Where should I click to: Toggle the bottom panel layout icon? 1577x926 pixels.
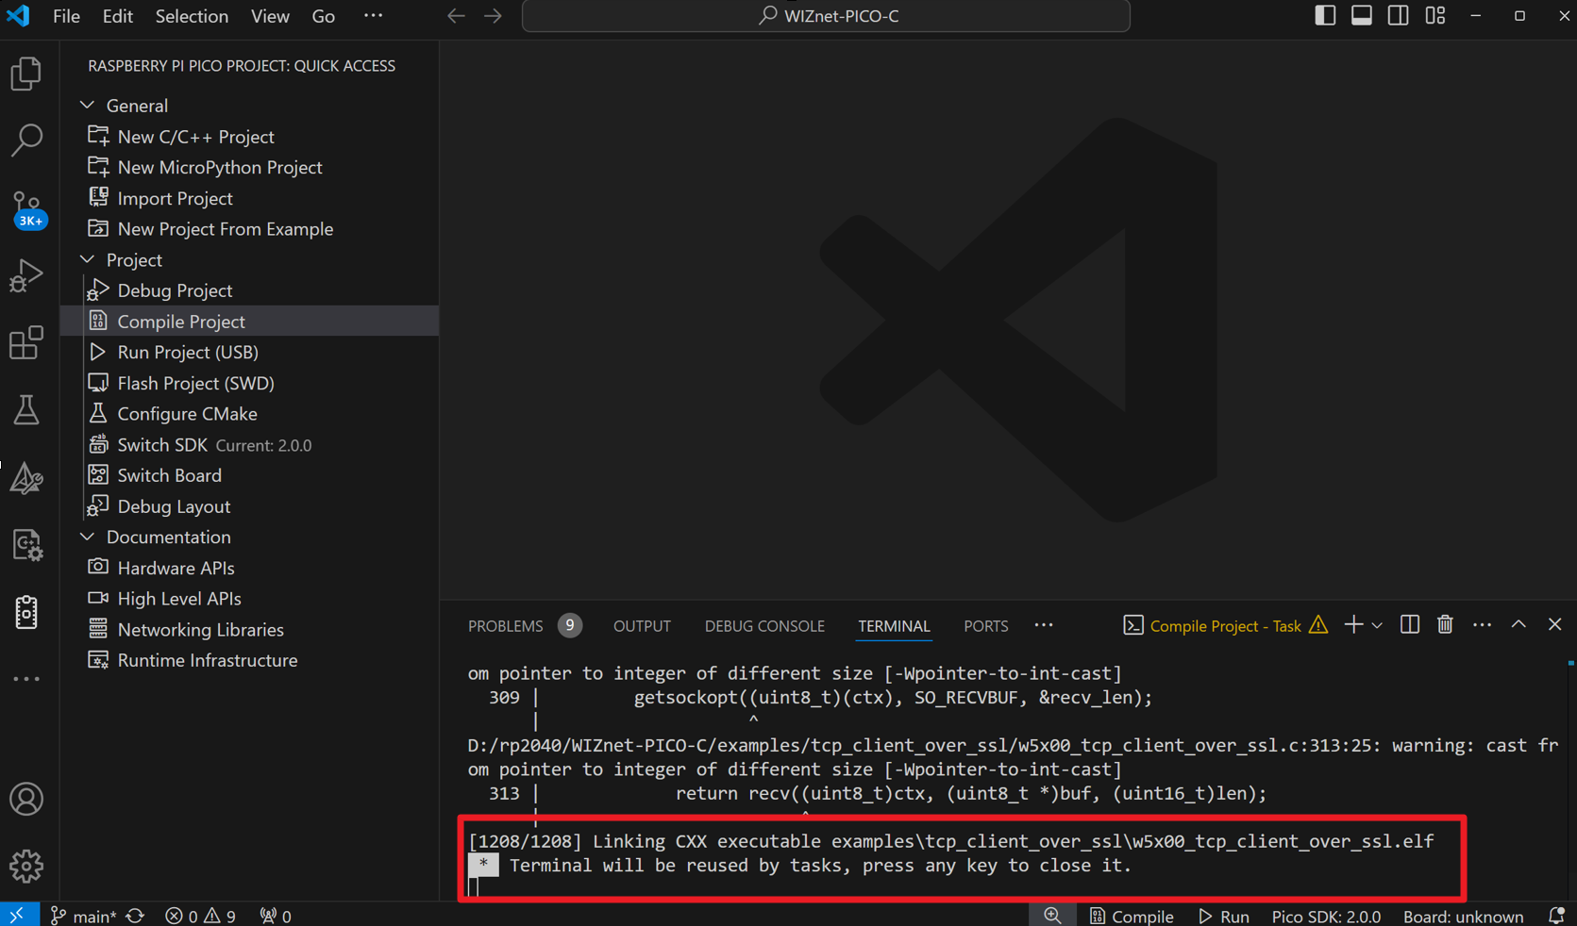[x=1362, y=15]
